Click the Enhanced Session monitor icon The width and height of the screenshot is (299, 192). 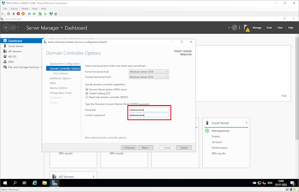pyautogui.click(x=51, y=14)
